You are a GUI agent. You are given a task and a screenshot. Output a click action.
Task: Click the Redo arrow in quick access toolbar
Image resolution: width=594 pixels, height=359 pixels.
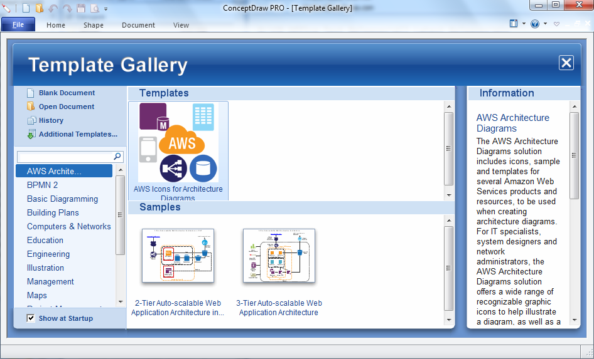(67, 8)
